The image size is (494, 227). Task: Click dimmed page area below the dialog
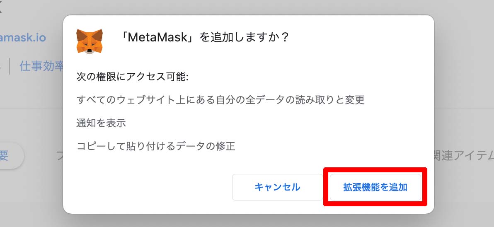click(x=247, y=221)
